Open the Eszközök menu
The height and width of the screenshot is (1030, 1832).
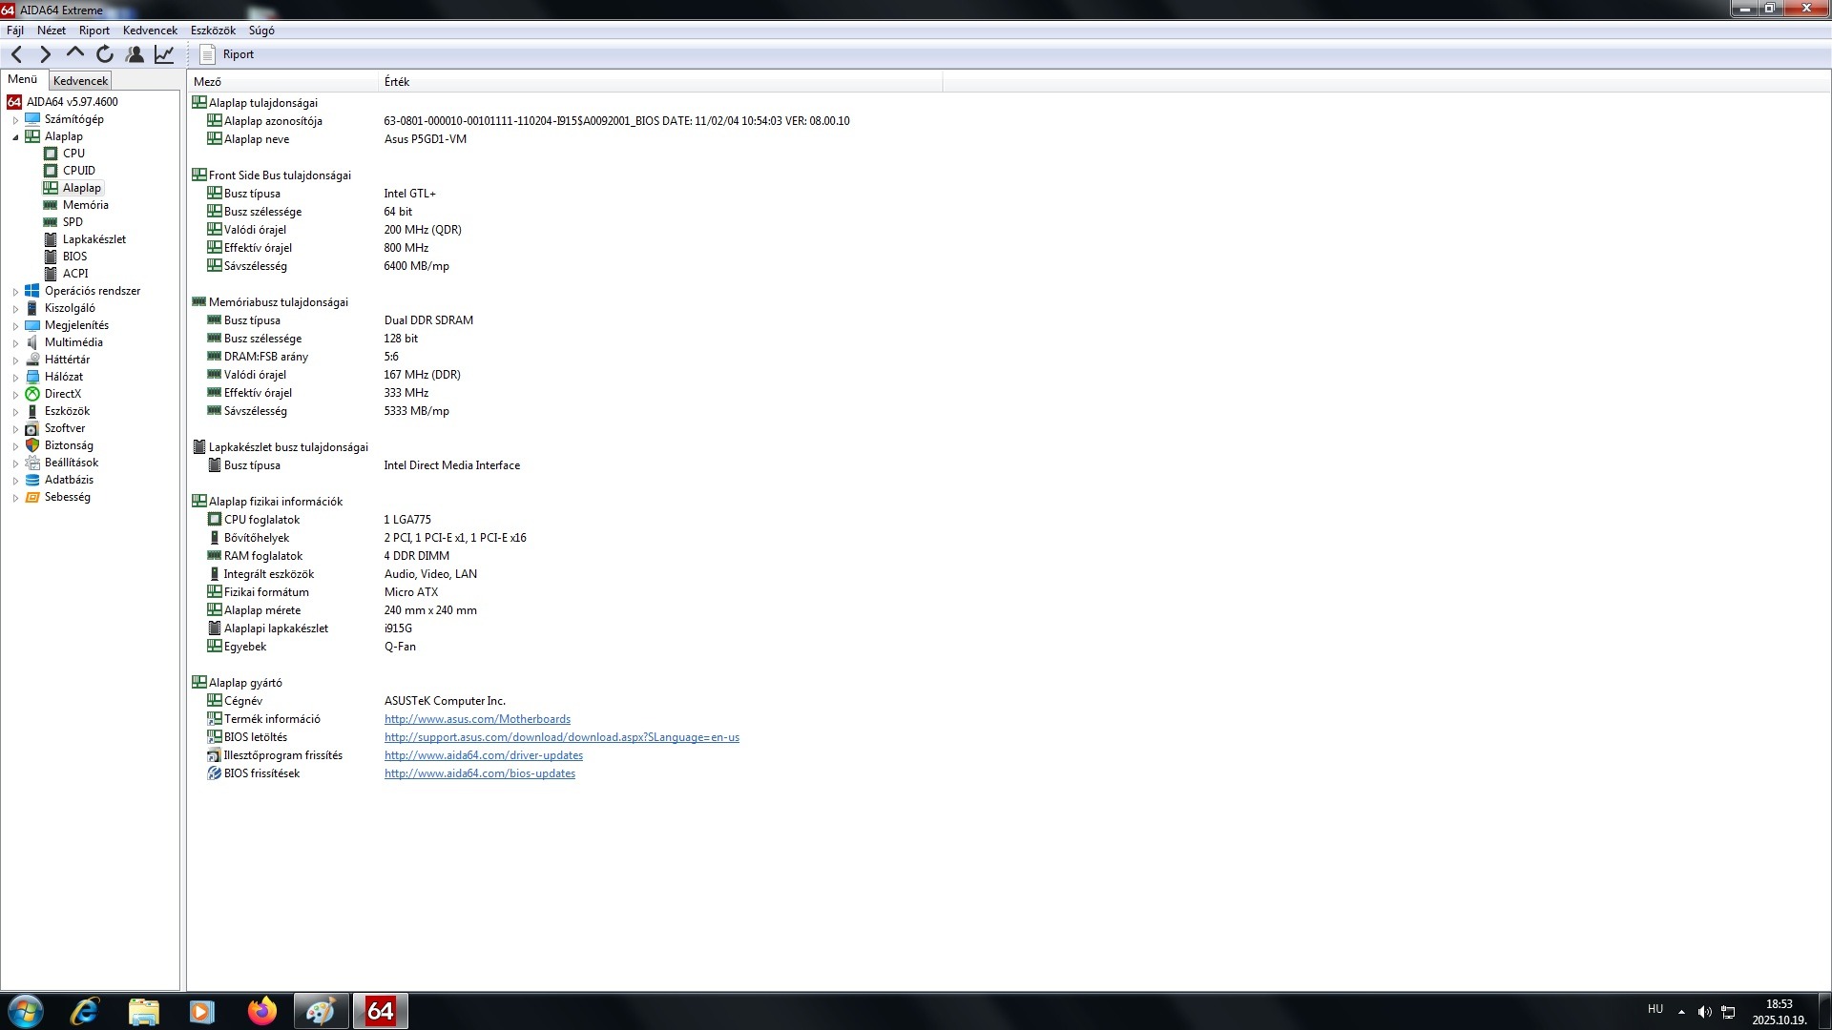point(213,31)
